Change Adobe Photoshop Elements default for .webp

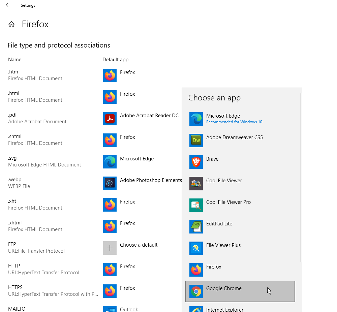tap(151, 180)
